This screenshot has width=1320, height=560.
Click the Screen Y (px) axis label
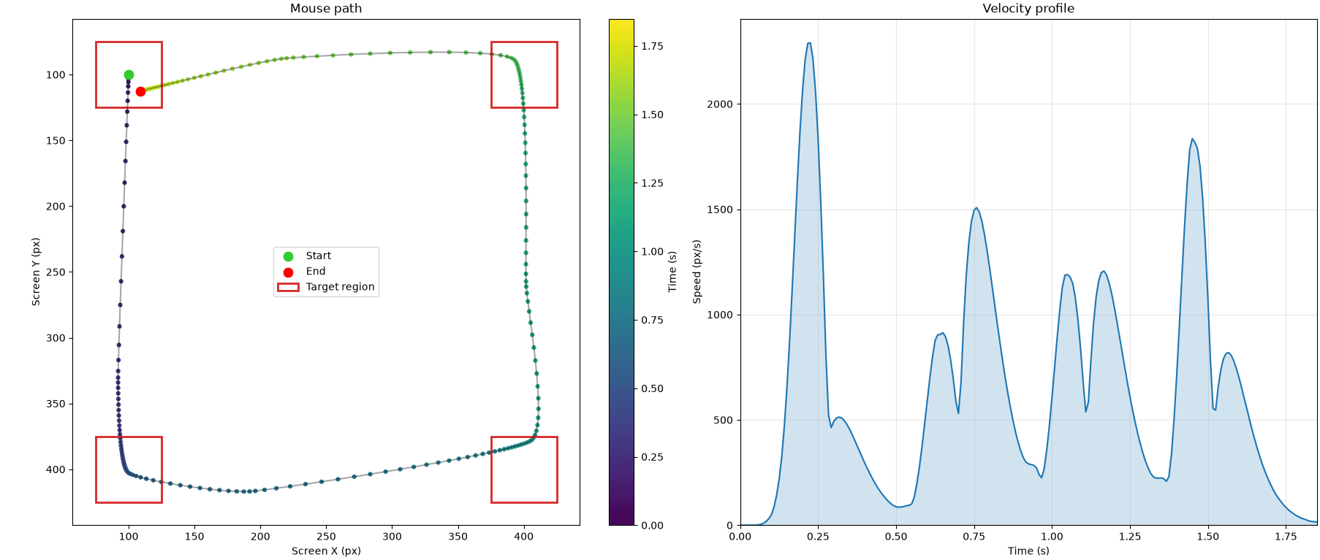click(36, 272)
